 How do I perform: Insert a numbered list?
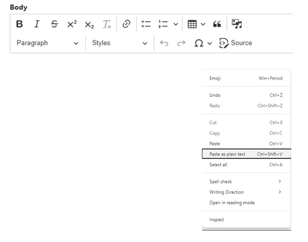point(163,24)
